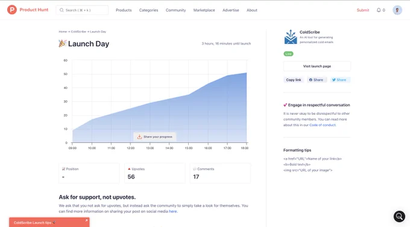Click the time until launch text
The height and width of the screenshot is (227, 410).
pos(226,43)
